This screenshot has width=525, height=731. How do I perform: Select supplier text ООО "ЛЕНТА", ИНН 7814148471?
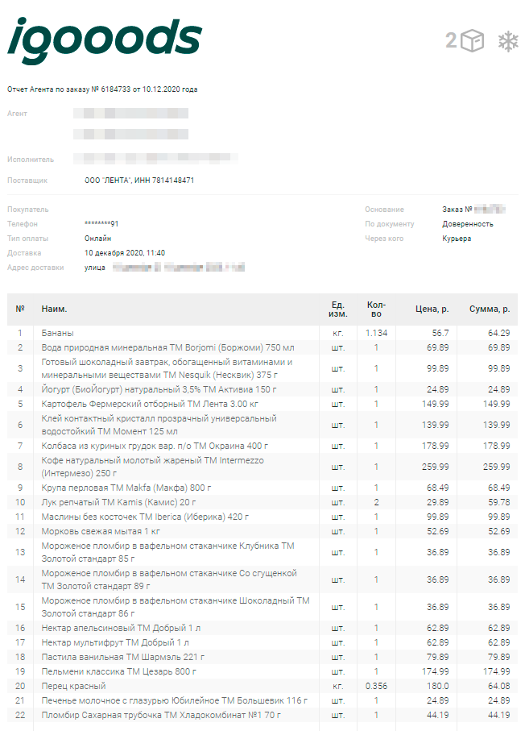pos(139,180)
